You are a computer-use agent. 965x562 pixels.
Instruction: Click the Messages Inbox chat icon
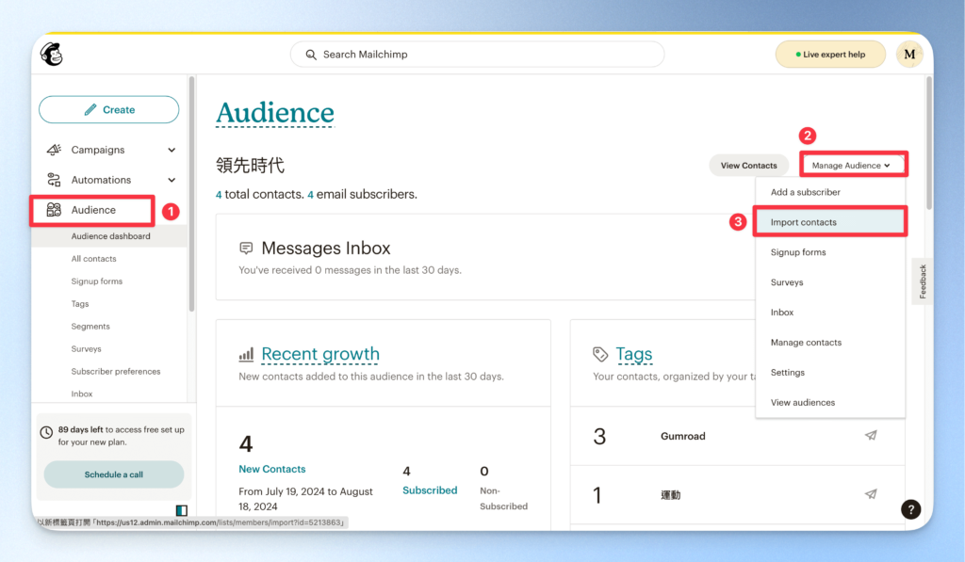click(246, 248)
